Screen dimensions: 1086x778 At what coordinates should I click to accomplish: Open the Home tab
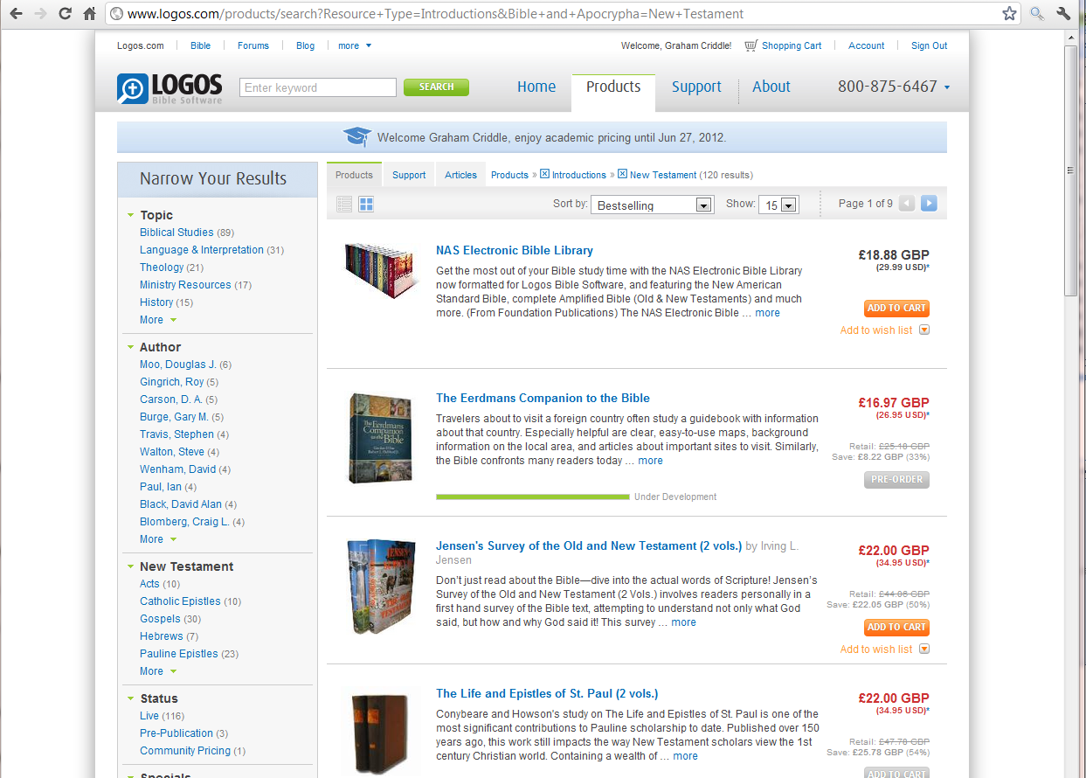536,87
